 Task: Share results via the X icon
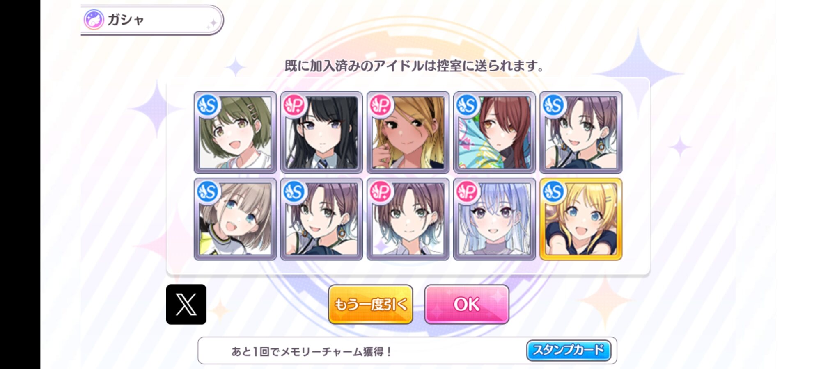tap(186, 304)
